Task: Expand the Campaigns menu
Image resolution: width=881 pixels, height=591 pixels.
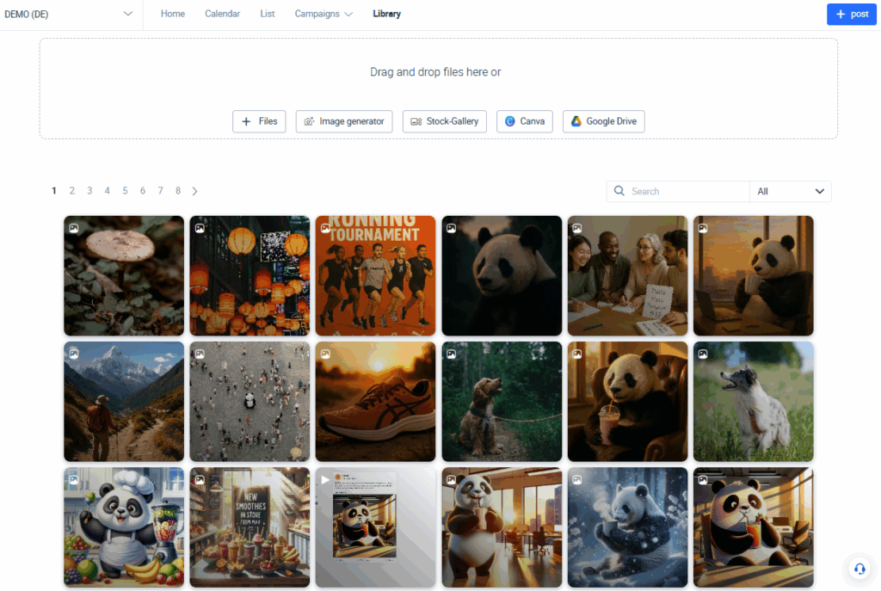Action: pyautogui.click(x=323, y=14)
